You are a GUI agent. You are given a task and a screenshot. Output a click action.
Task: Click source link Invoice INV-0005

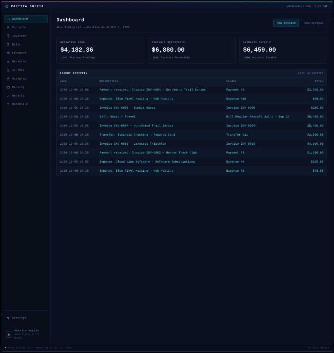(241, 108)
